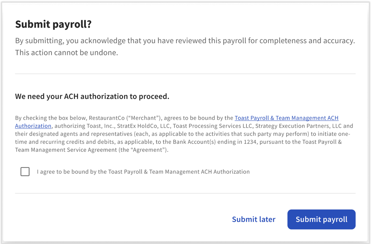The height and width of the screenshot is (244, 371).
Task: Click 'Team Management Service Agreement' text in last line
Action: point(66,150)
